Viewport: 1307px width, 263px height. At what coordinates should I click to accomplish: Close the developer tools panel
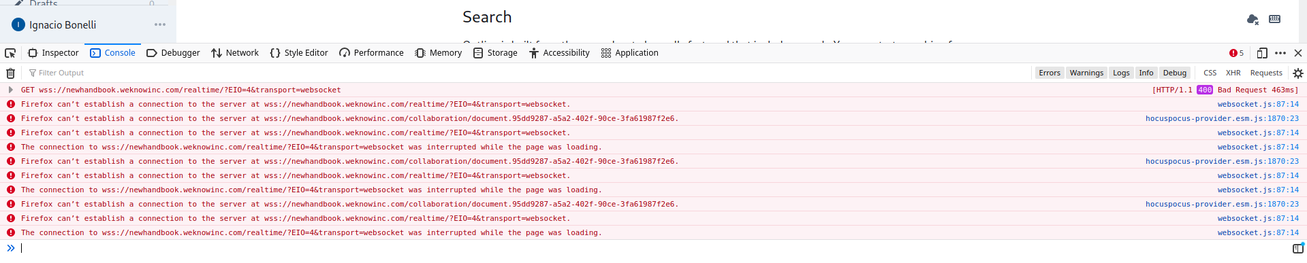click(x=1298, y=53)
